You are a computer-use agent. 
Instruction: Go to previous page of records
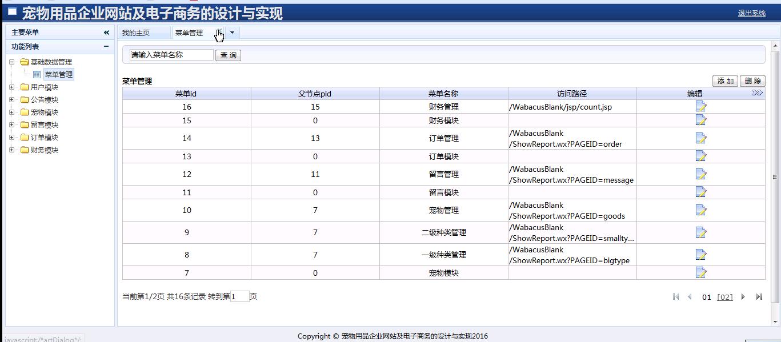click(x=690, y=296)
